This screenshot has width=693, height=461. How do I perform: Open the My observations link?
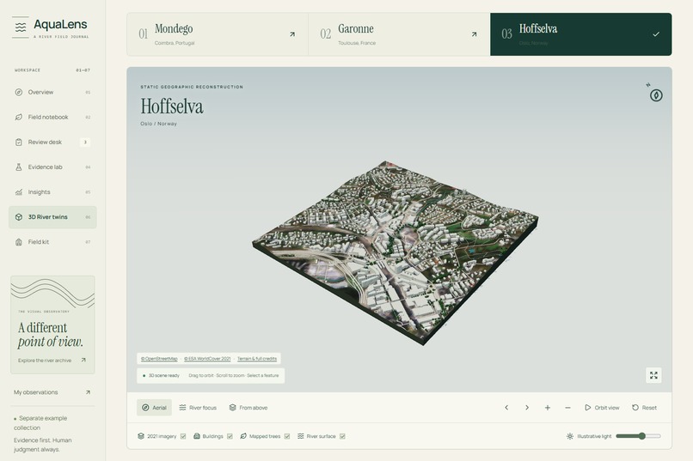[x=52, y=392]
